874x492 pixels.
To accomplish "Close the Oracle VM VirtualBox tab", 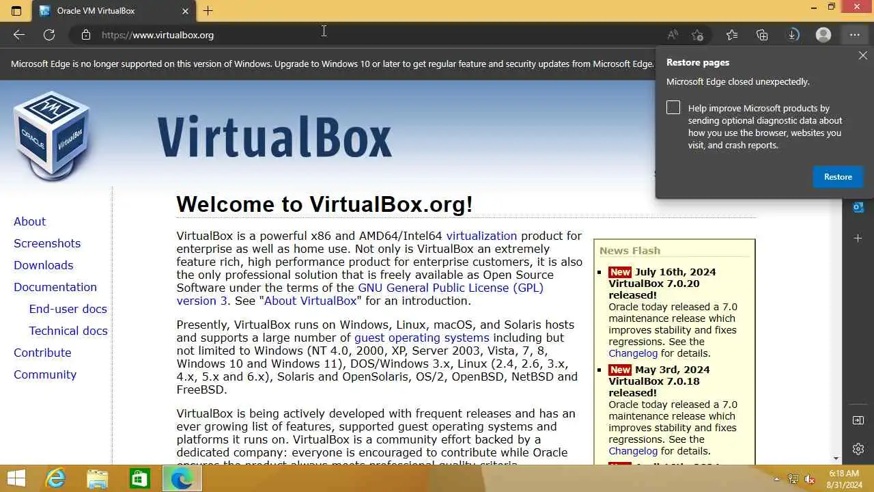I will (185, 11).
